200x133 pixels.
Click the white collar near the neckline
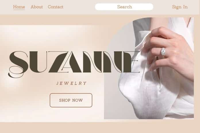coord(145,38)
